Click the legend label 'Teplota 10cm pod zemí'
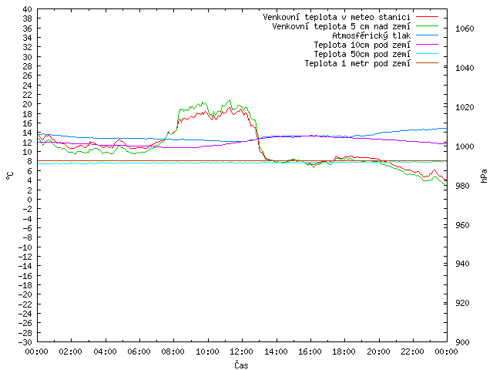Image resolution: width=493 pixels, height=370 pixels. tap(362, 45)
